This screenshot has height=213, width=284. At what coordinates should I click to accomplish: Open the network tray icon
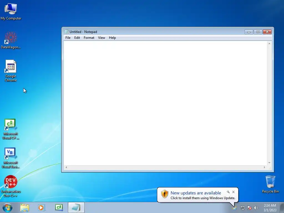[242, 208]
